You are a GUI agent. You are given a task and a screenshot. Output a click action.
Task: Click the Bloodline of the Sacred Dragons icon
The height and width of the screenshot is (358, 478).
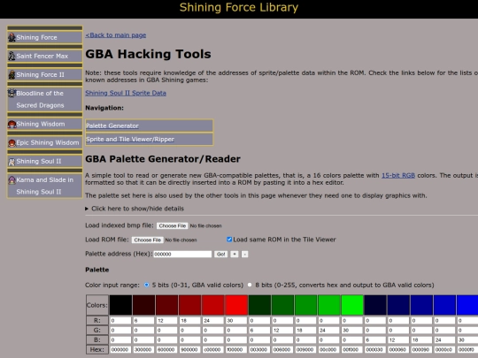[12, 93]
